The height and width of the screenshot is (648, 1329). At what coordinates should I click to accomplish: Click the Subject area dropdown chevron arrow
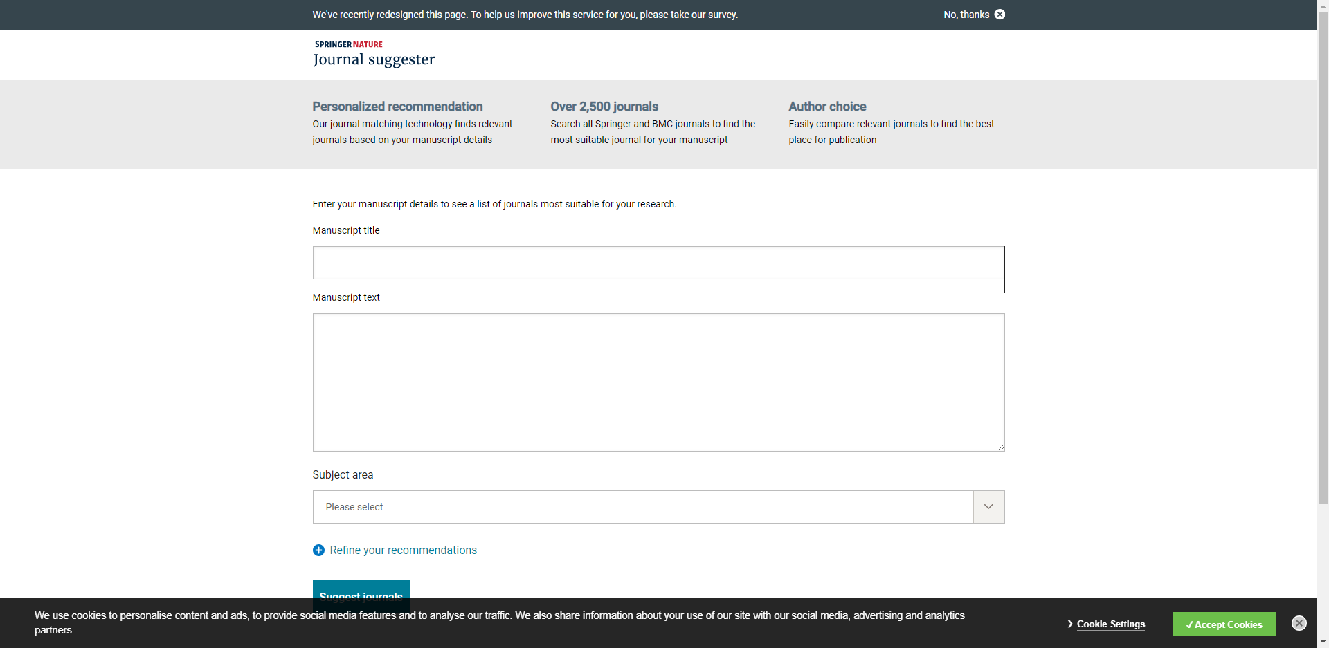coord(988,507)
